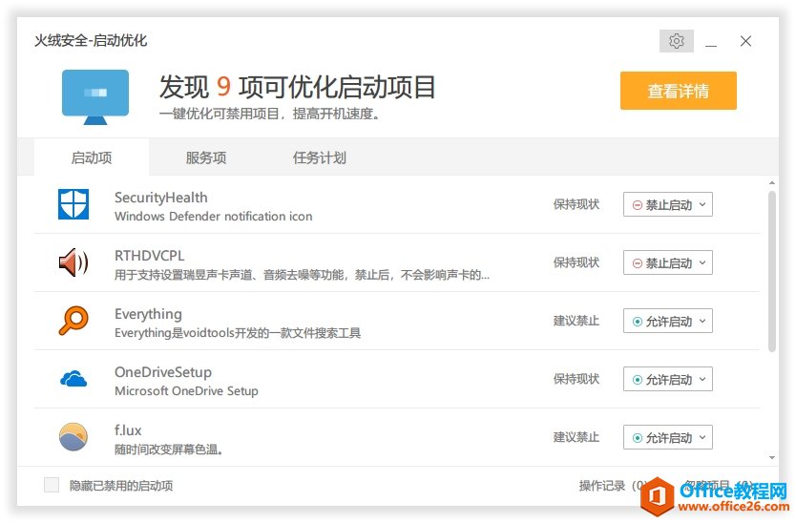796x523 pixels.
Task: Click 建议禁止 label in f.lux row
Action: [576, 437]
